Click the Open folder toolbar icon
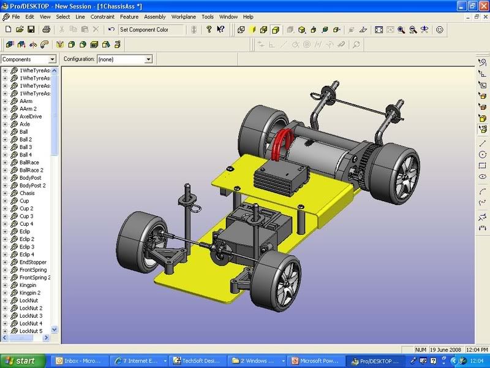Image resolution: width=490 pixels, height=368 pixels. click(20, 29)
